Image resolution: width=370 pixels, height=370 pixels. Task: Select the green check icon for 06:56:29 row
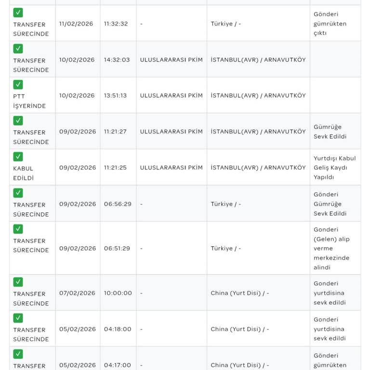pos(18,193)
